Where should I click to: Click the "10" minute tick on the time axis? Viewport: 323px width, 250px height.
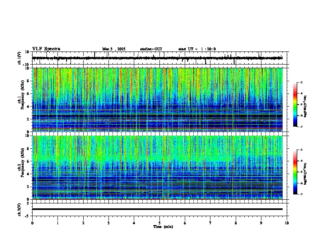coord(287,223)
